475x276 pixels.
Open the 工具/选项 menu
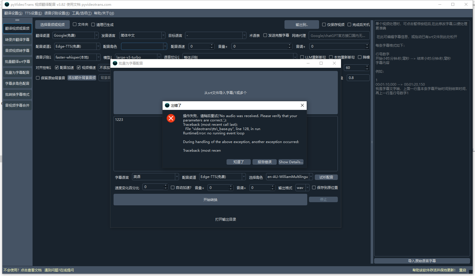(x=82, y=13)
